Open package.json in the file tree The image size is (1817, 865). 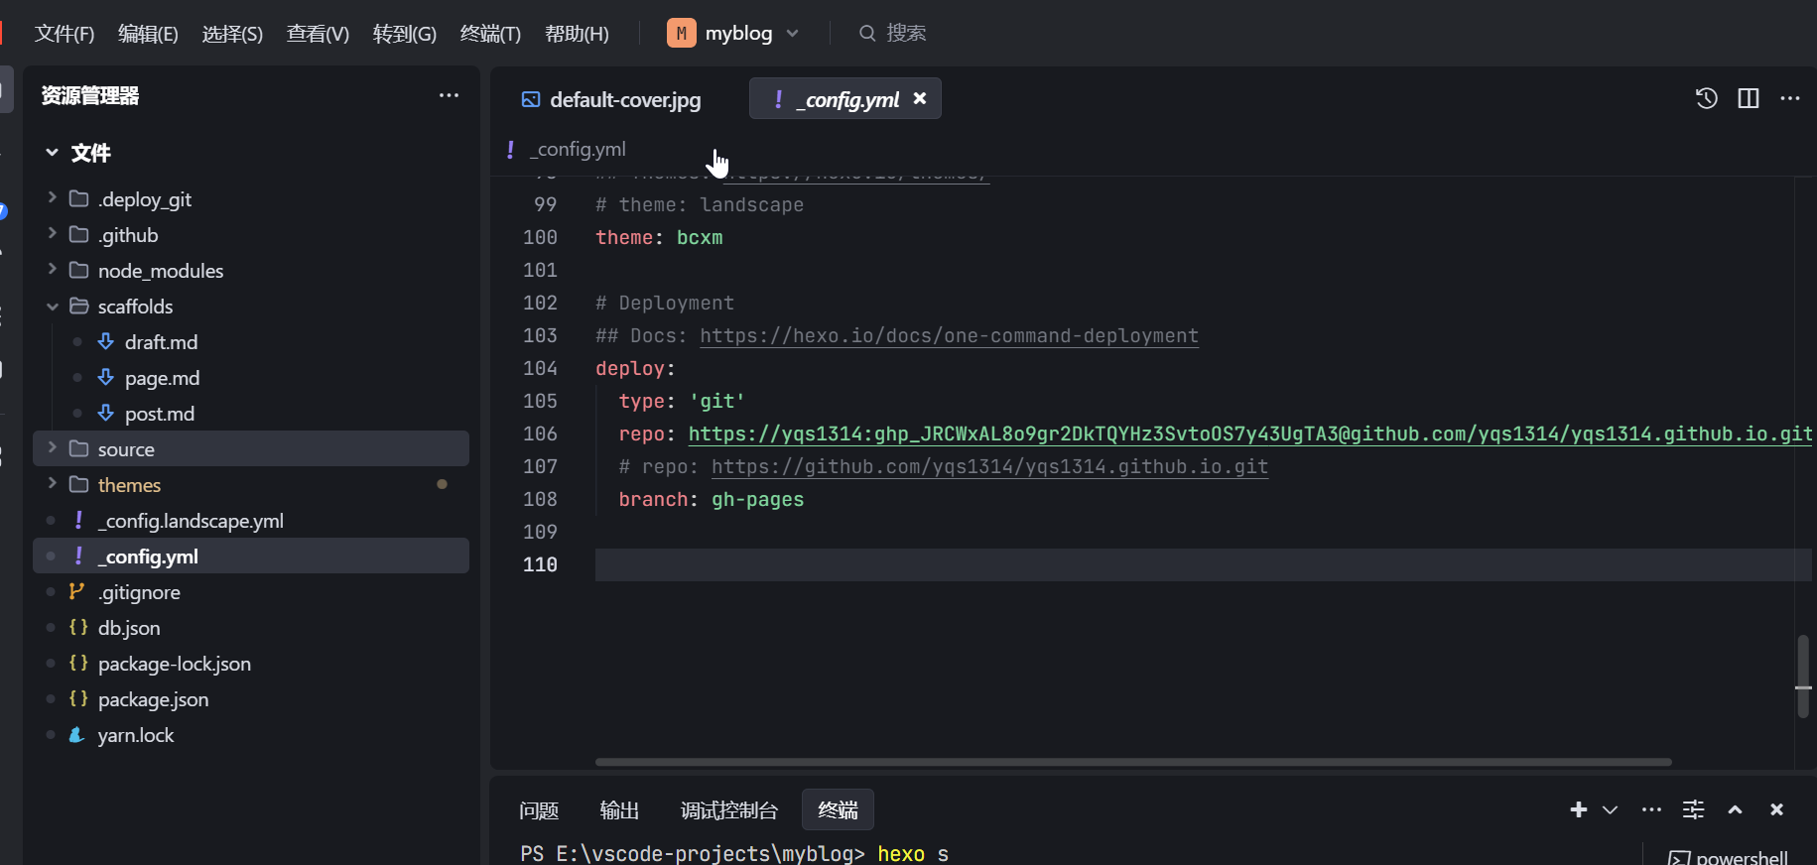click(153, 699)
